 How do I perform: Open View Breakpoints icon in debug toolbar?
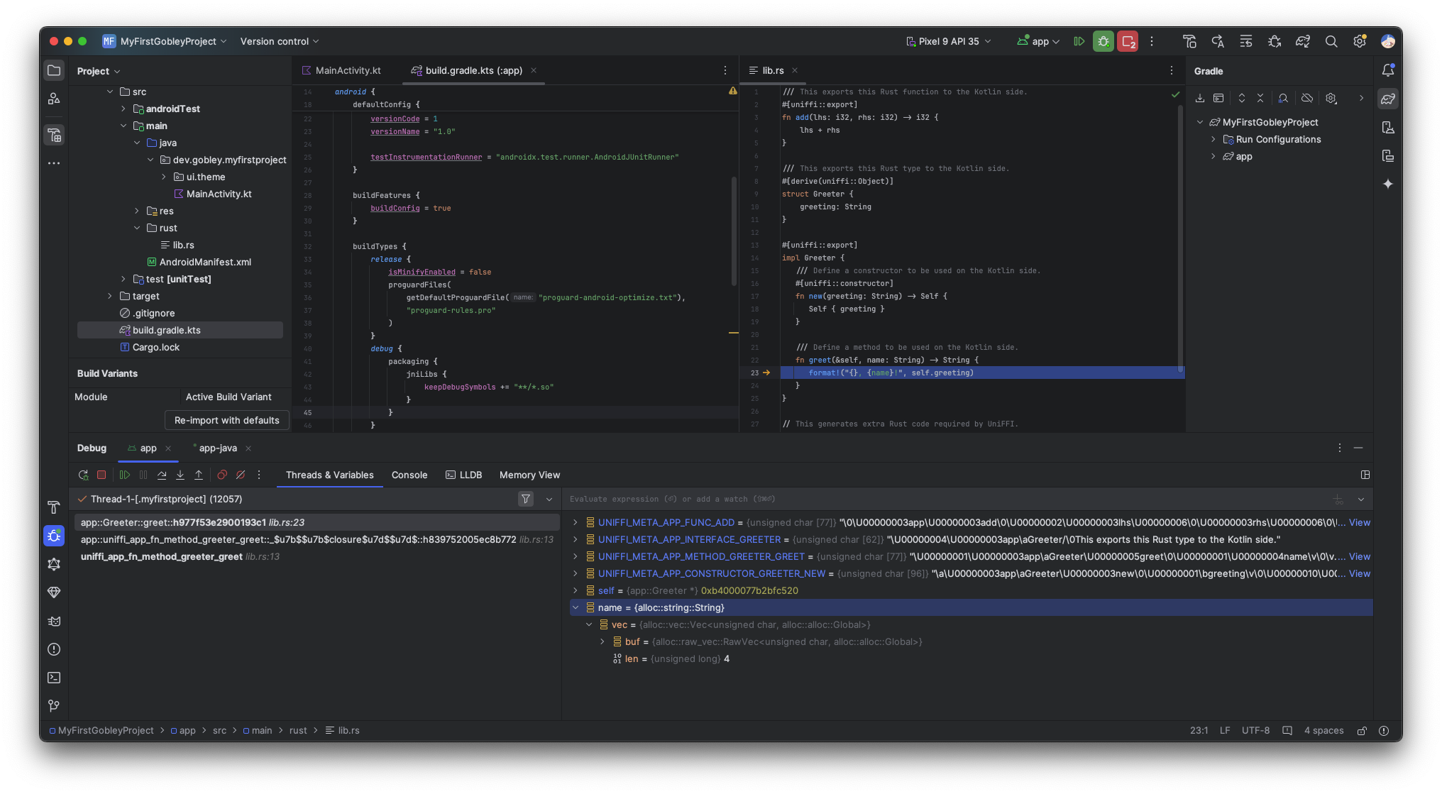222,475
